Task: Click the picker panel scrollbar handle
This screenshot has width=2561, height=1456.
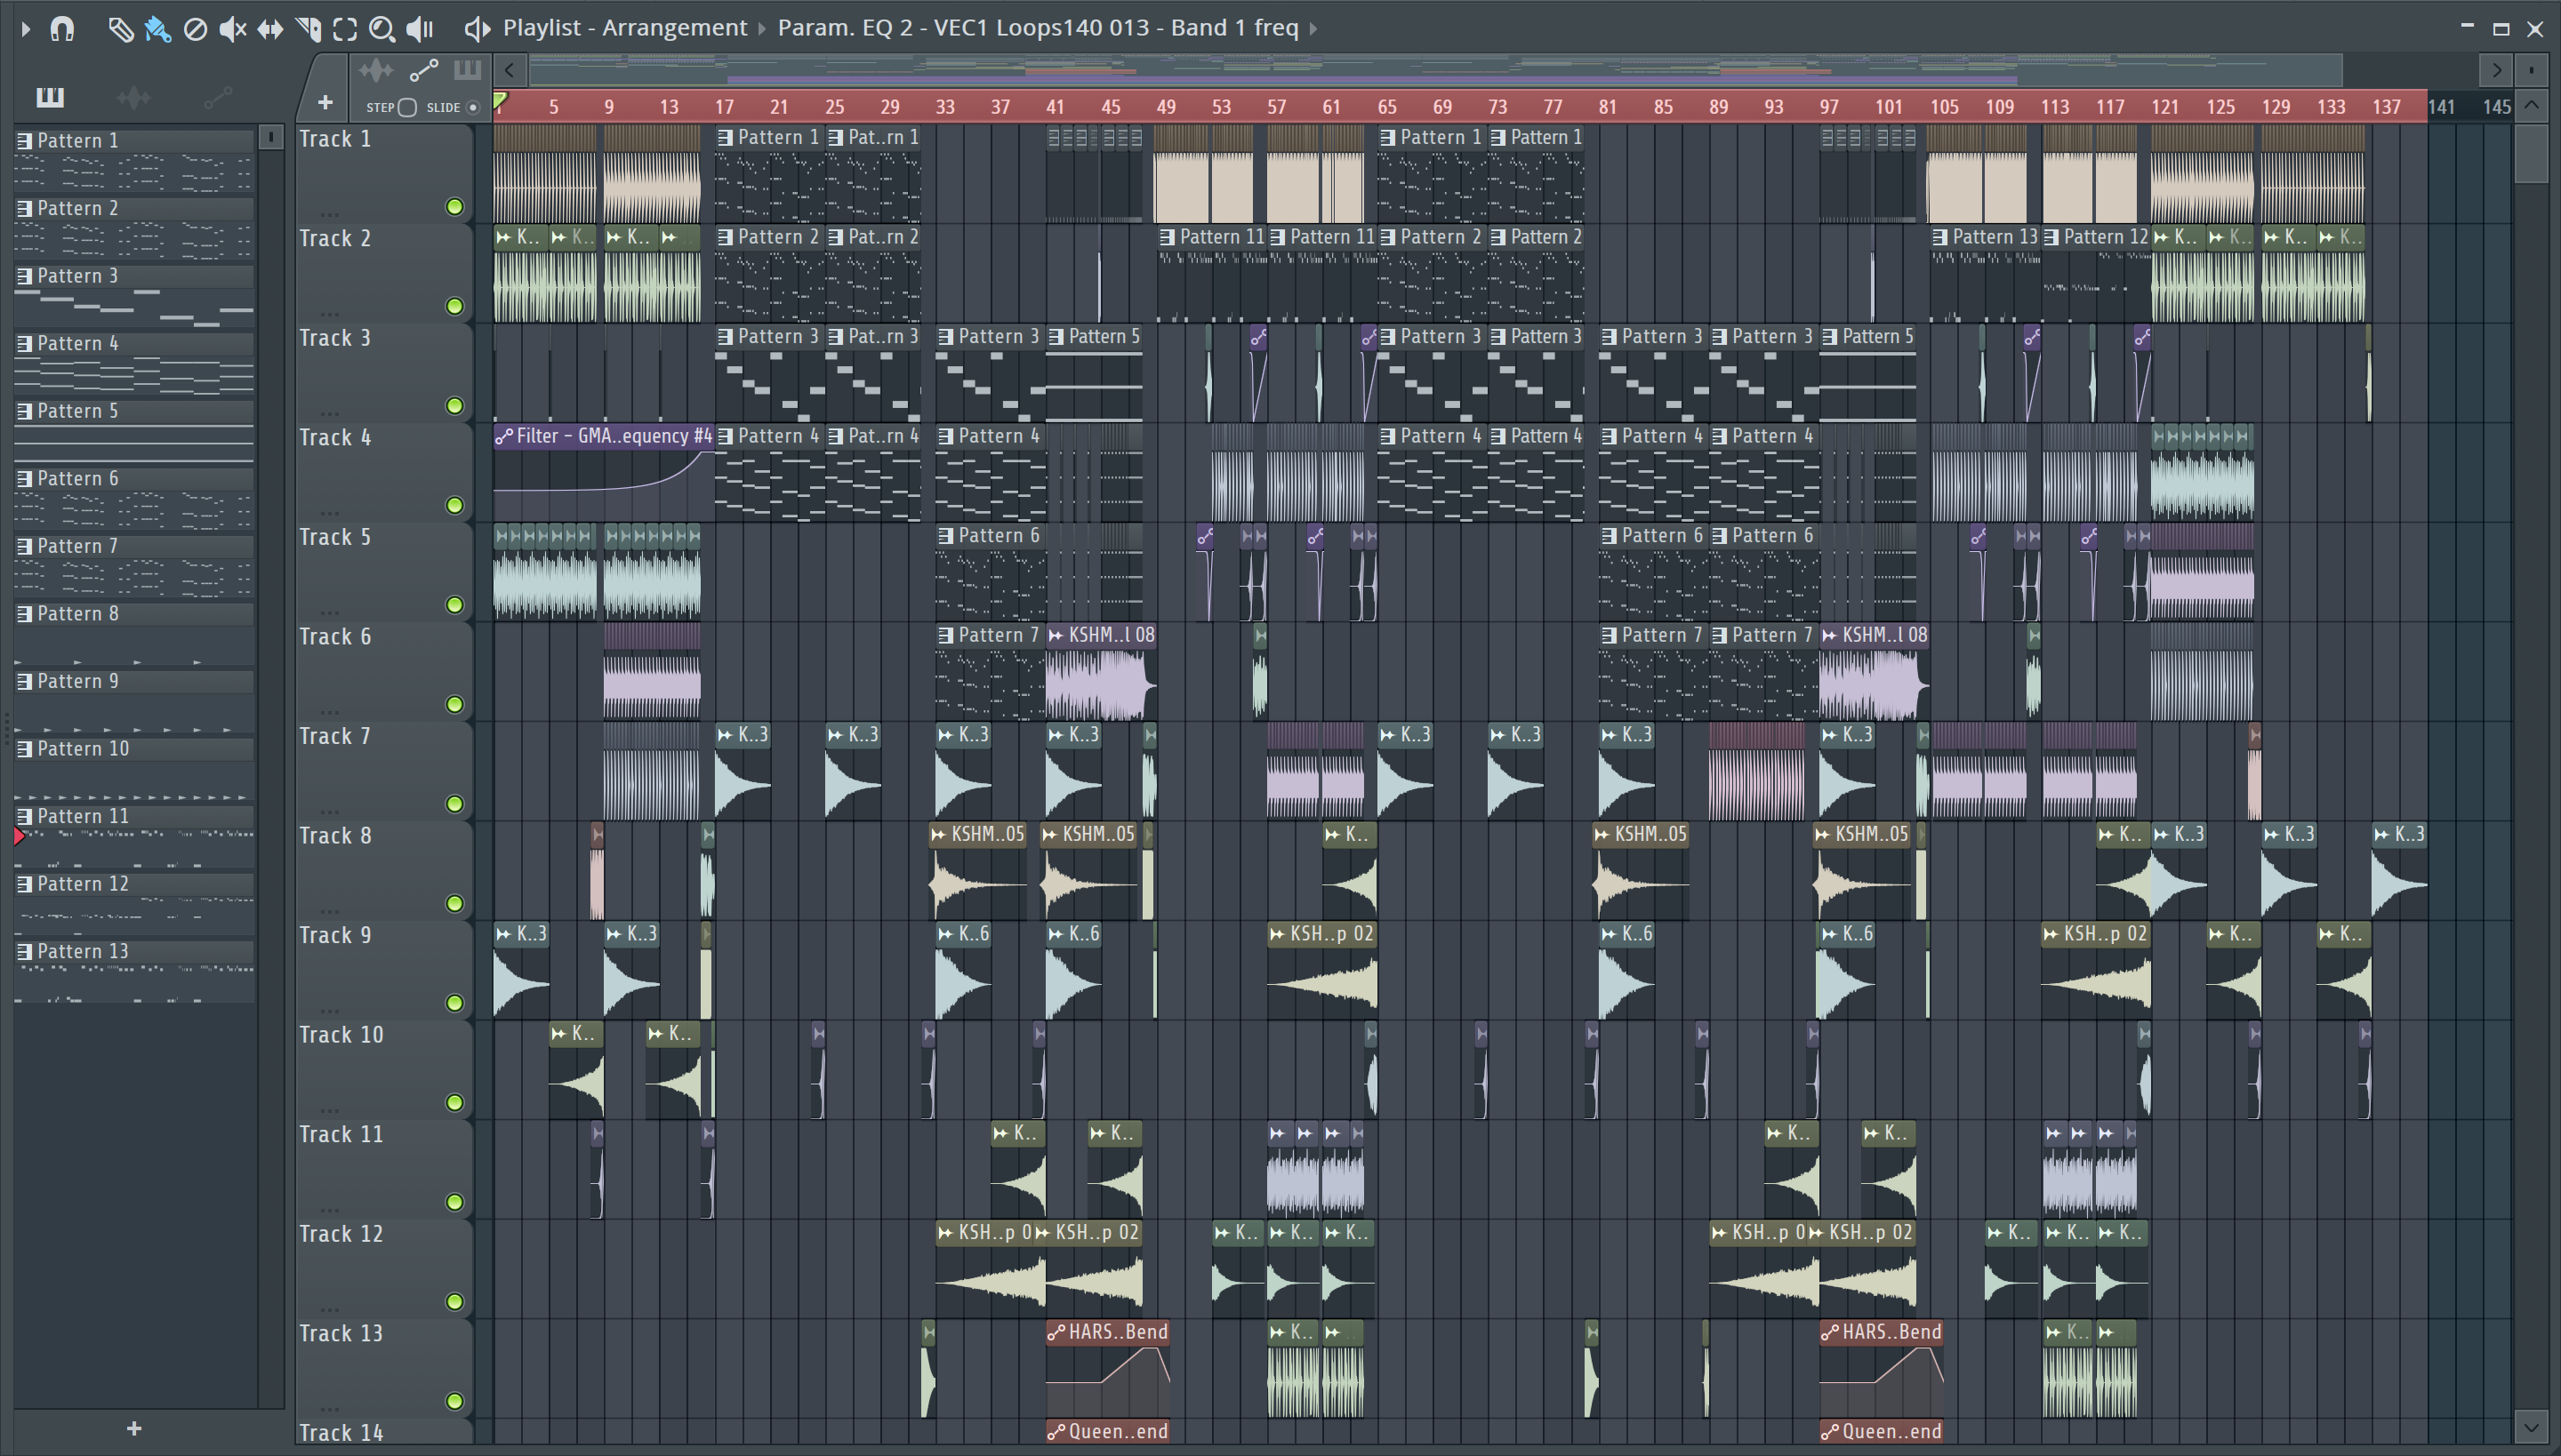Action: point(270,137)
